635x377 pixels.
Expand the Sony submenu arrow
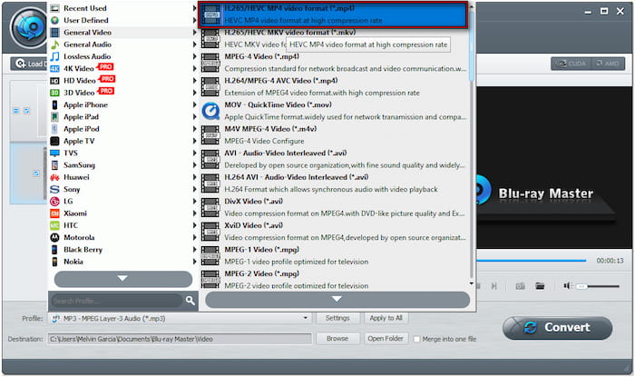point(194,189)
